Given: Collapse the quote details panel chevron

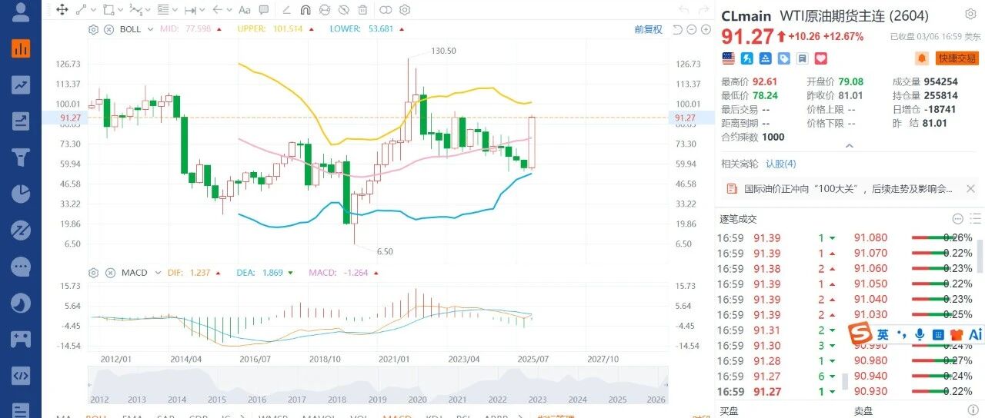Looking at the screenshot, I should 850,145.
